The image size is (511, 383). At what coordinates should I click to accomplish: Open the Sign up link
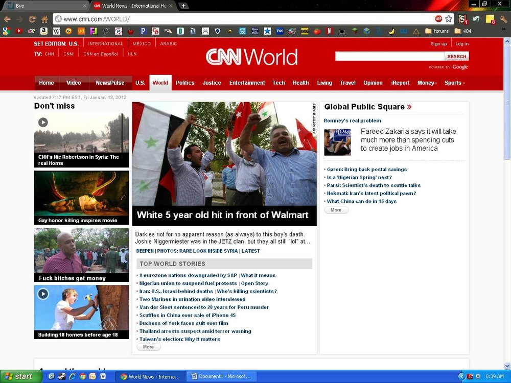[438, 43]
